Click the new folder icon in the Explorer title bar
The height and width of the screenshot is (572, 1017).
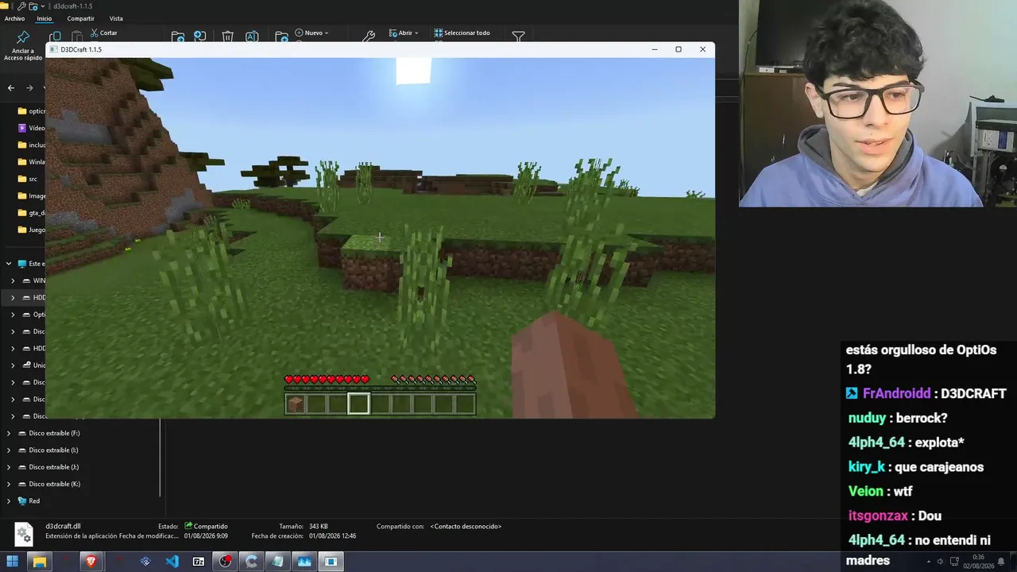[x=33, y=6]
